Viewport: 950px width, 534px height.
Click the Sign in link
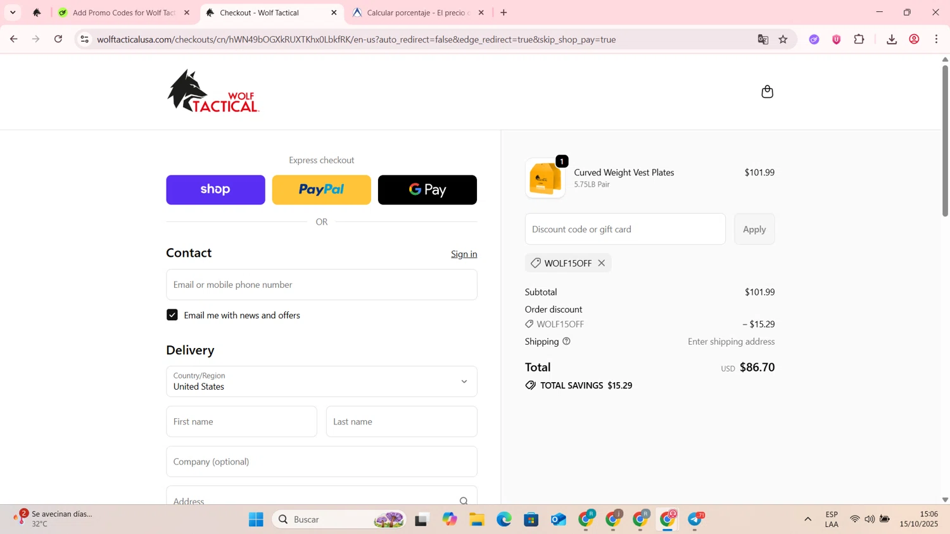pos(464,254)
